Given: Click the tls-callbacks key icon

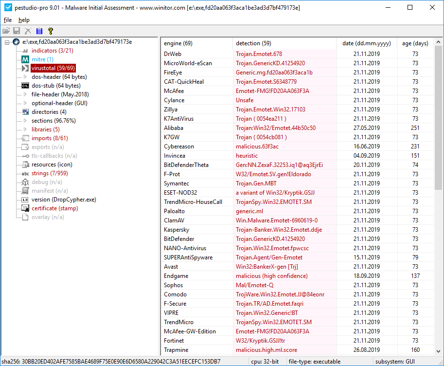Looking at the screenshot, I should [25, 156].
